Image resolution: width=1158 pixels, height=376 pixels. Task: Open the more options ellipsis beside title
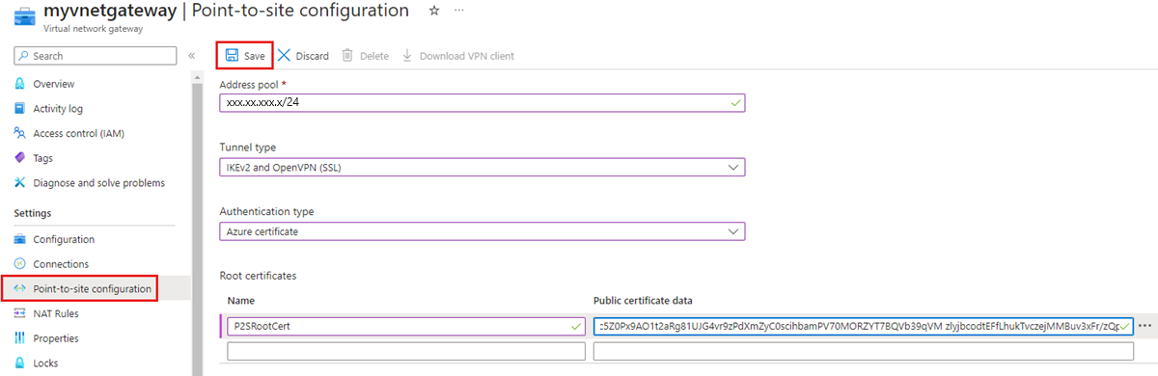point(458,11)
